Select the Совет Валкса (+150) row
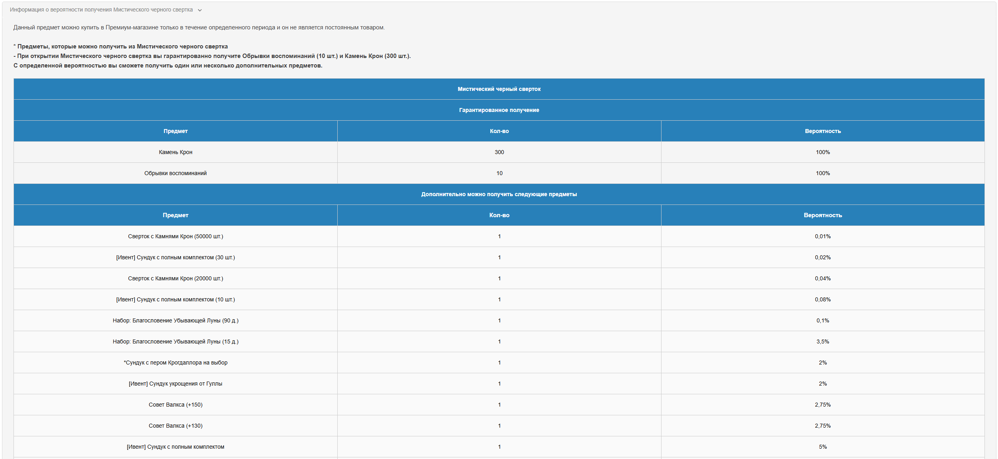Viewport: 998px width, 459px height. click(x=175, y=405)
